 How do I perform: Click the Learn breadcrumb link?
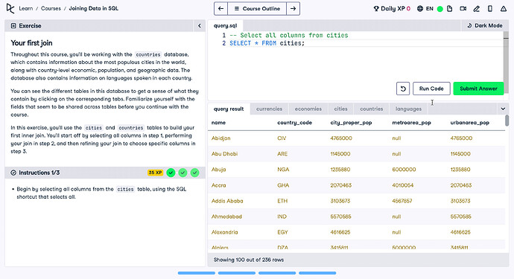click(x=26, y=8)
